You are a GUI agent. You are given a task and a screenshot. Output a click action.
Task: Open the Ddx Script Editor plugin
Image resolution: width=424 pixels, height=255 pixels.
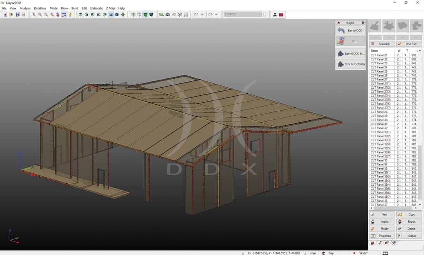click(350, 64)
